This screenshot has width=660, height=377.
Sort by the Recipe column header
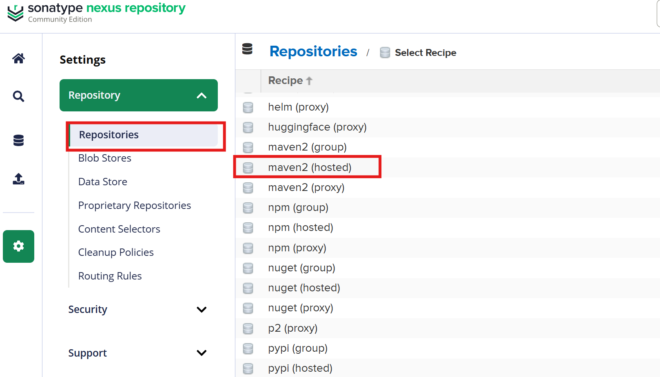tap(290, 81)
